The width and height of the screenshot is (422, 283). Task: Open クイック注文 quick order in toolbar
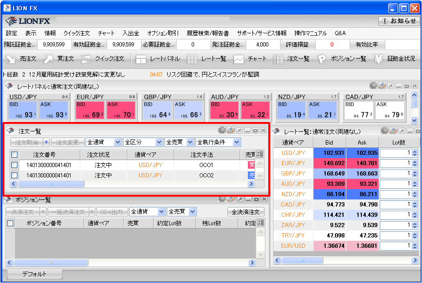tap(102, 59)
